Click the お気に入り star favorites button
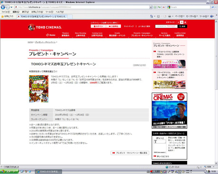The image size is (218, 174). 7,16
